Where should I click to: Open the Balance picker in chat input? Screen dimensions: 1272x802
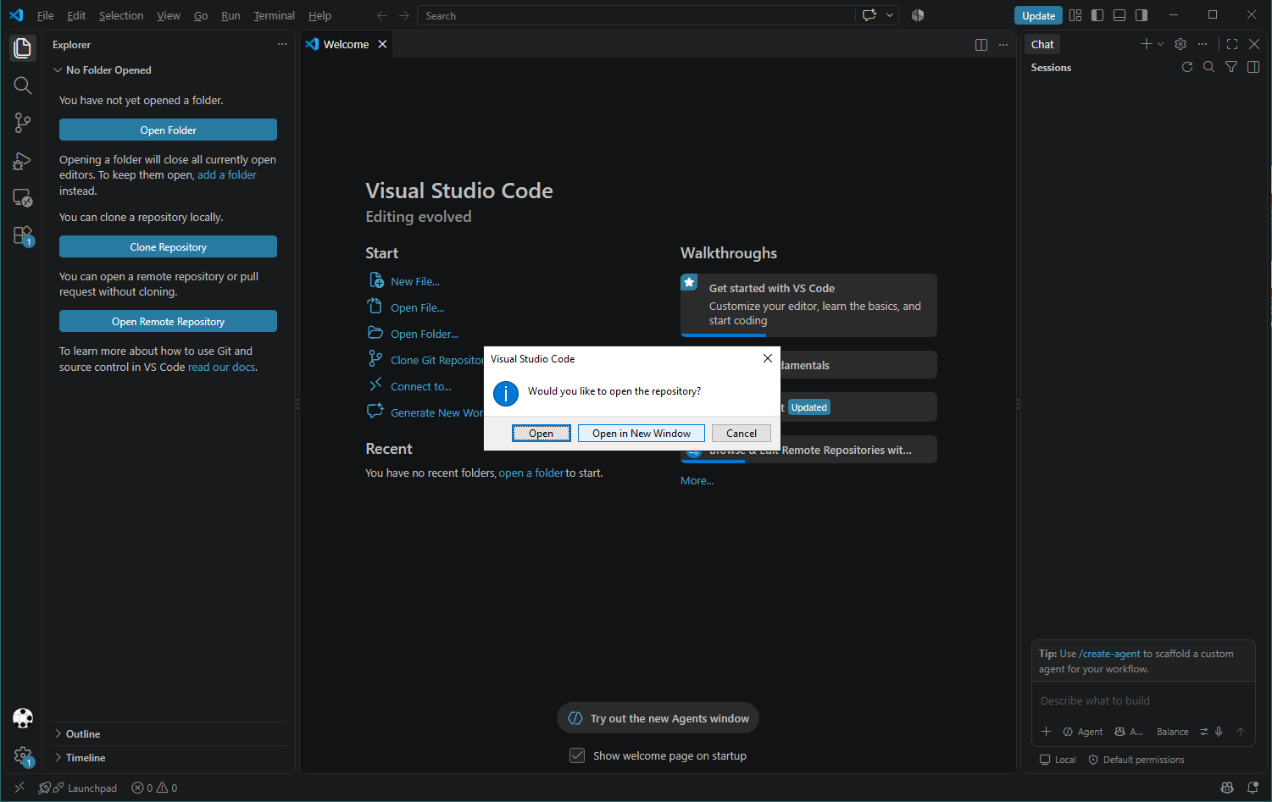(x=1173, y=732)
